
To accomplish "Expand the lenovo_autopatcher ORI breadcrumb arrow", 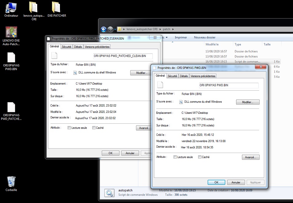I will point(160,29).
